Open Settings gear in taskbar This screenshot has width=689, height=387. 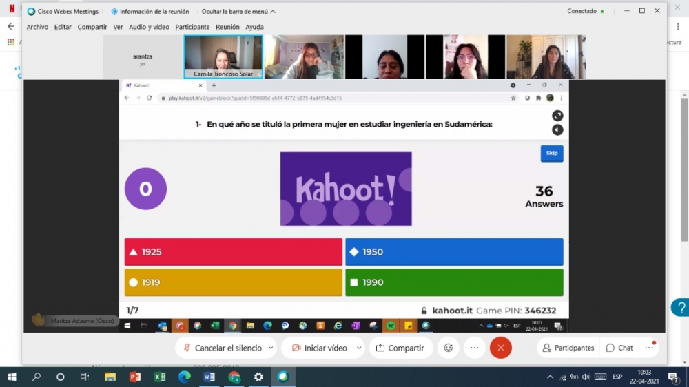(259, 377)
